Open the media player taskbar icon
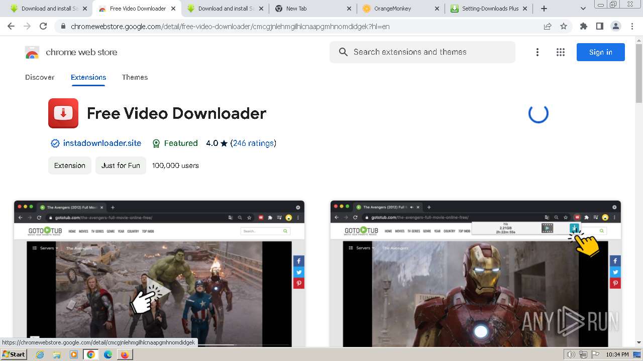Screen dimensions: 643x361 pos(74,354)
